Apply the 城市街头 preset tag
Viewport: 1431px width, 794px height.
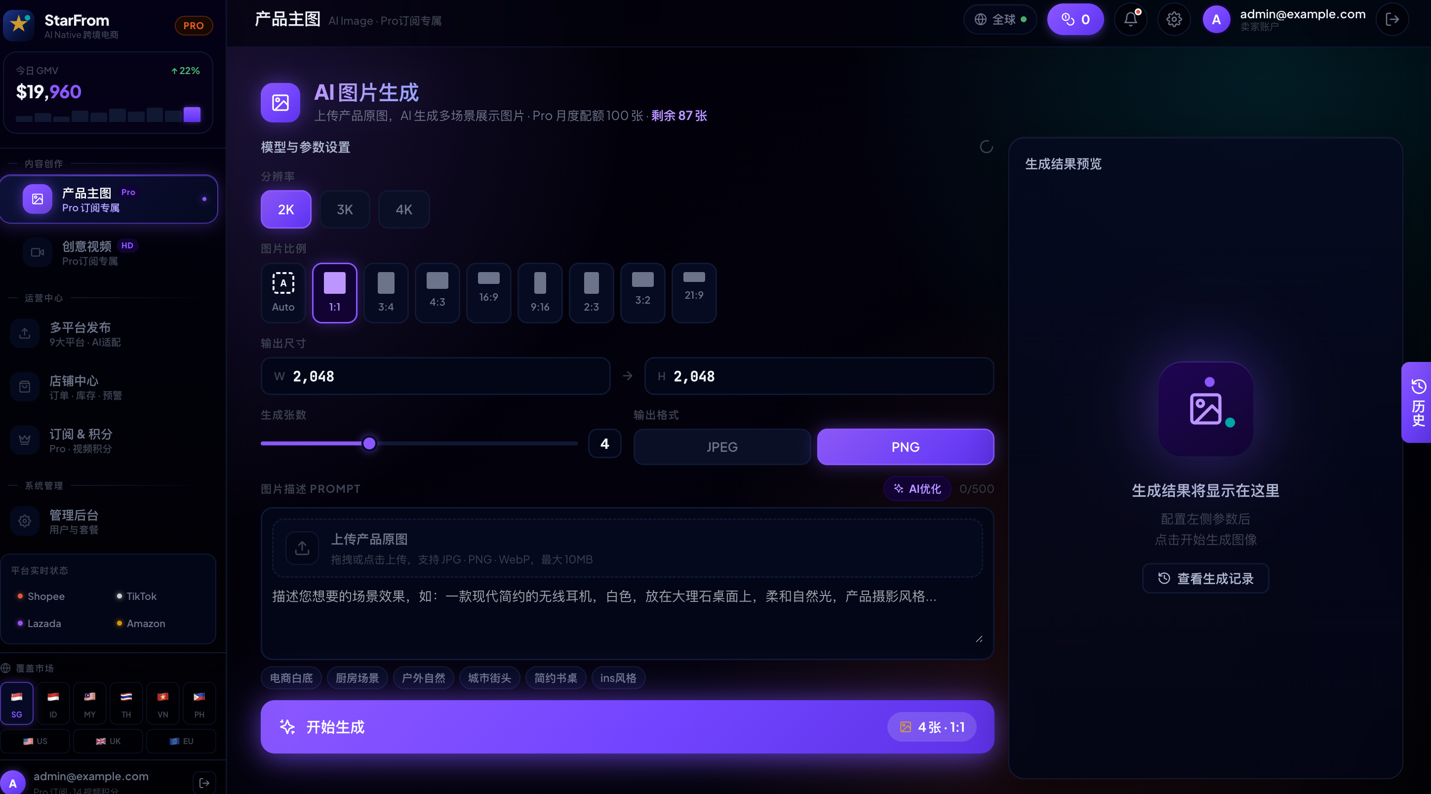[x=489, y=678]
